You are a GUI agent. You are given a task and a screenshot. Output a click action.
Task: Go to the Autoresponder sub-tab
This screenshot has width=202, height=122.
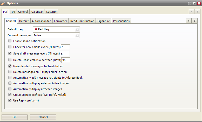[41, 21]
